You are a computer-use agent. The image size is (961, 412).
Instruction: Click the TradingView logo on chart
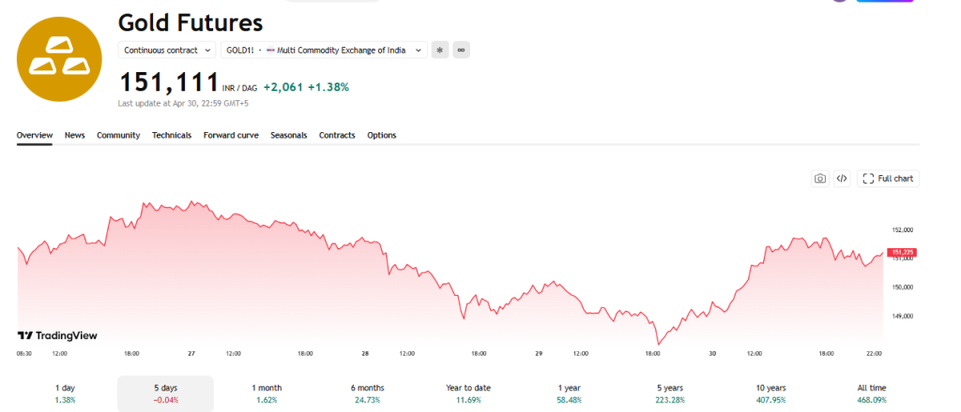57,335
